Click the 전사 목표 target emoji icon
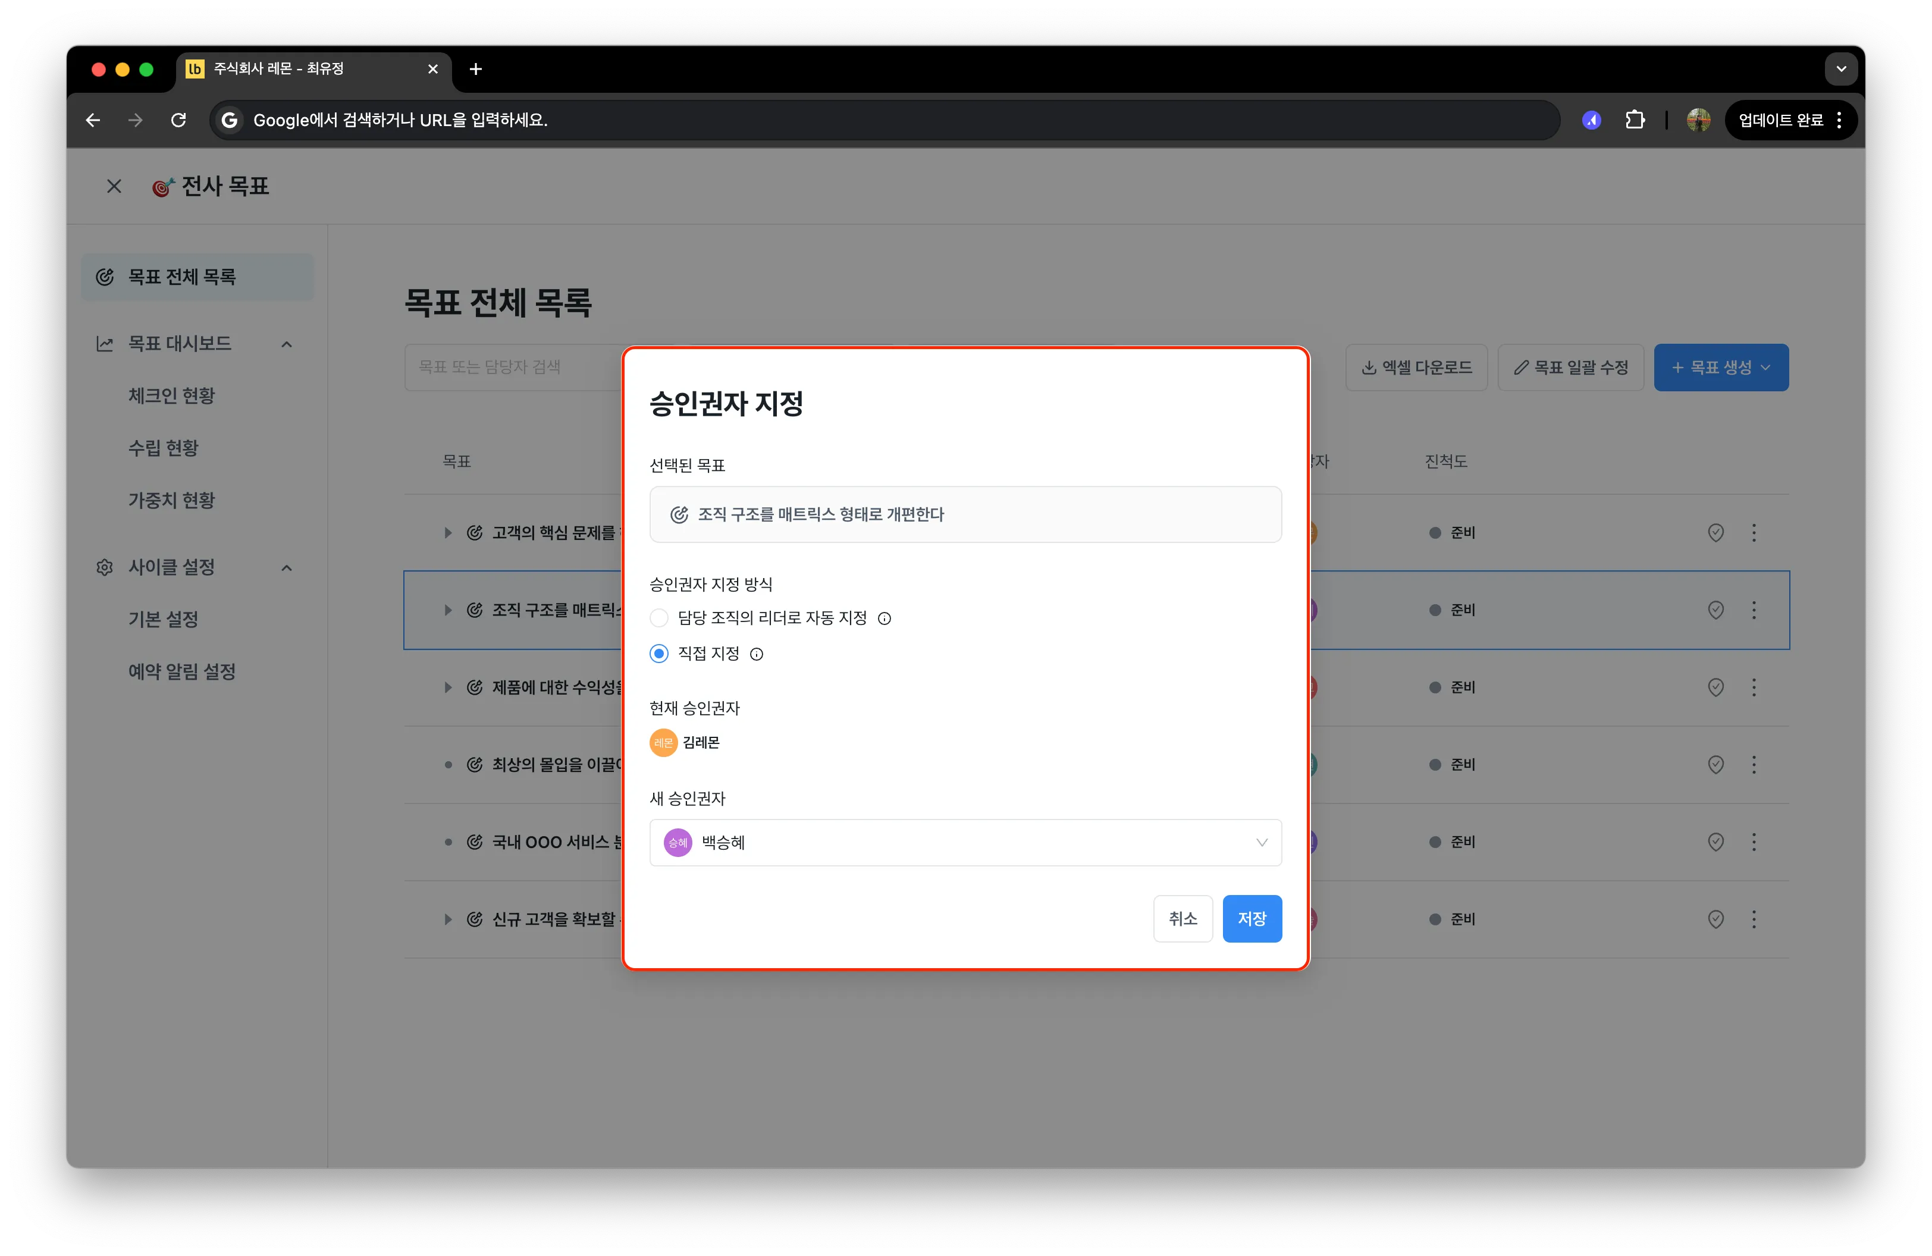1932x1256 pixels. point(162,187)
